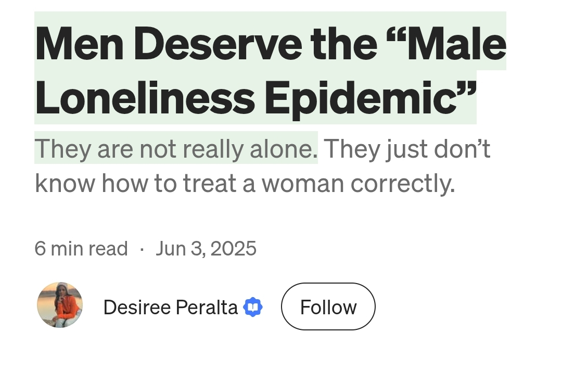
Task: Click the blue verified book badge
Action: coord(253,307)
